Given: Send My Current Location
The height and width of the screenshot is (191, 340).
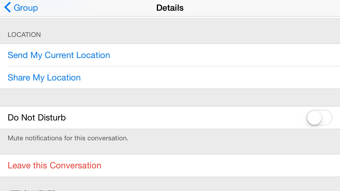Looking at the screenshot, I should click(x=59, y=55).
